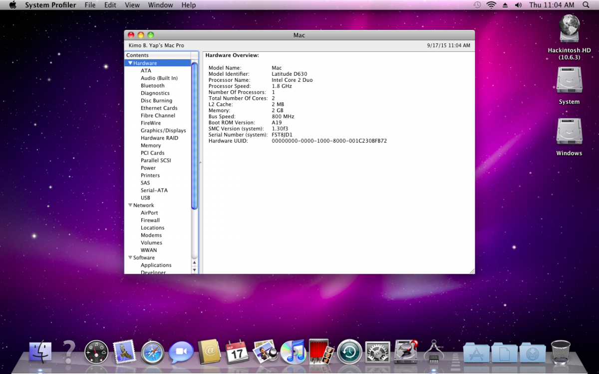Open the Edit menu
This screenshot has height=374, width=599.
point(110,5)
